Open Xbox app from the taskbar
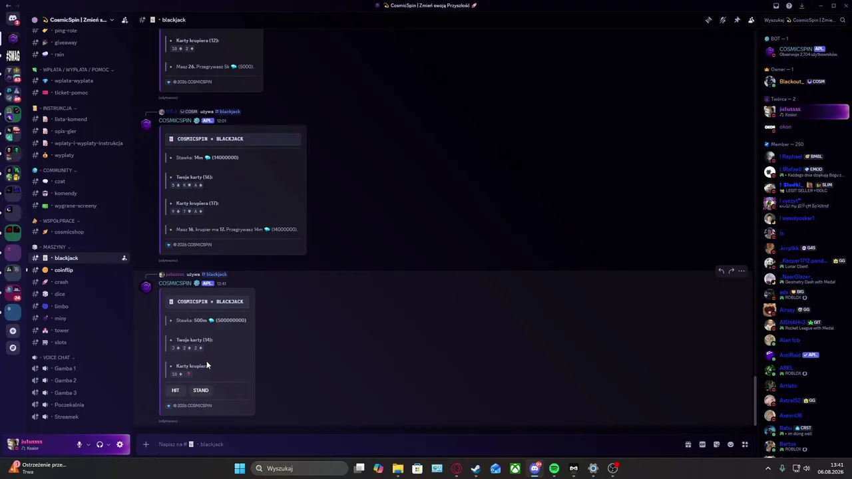The image size is (852, 479). (x=515, y=468)
